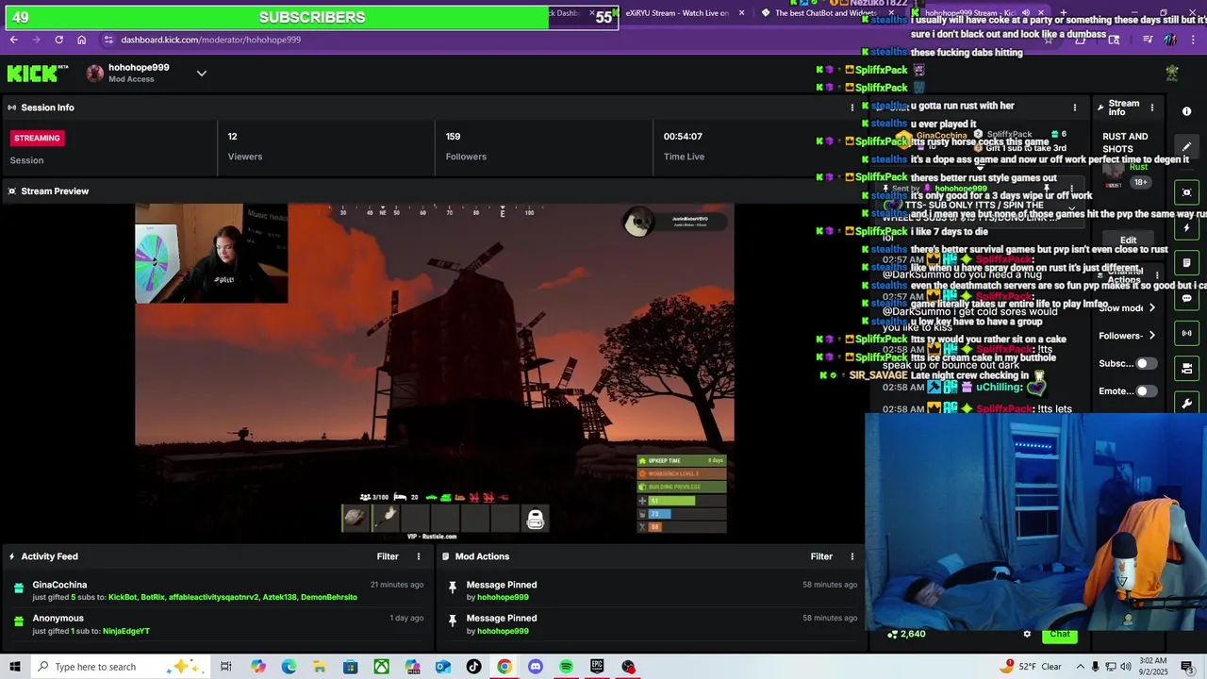Open Task View from the taskbar
The height and width of the screenshot is (679, 1207).
tap(226, 667)
